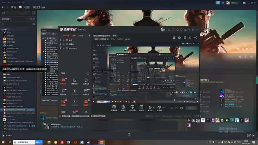Select Insurgency: Sandstorm in Steam library
This screenshot has width=258, height=145.
(x=18, y=110)
